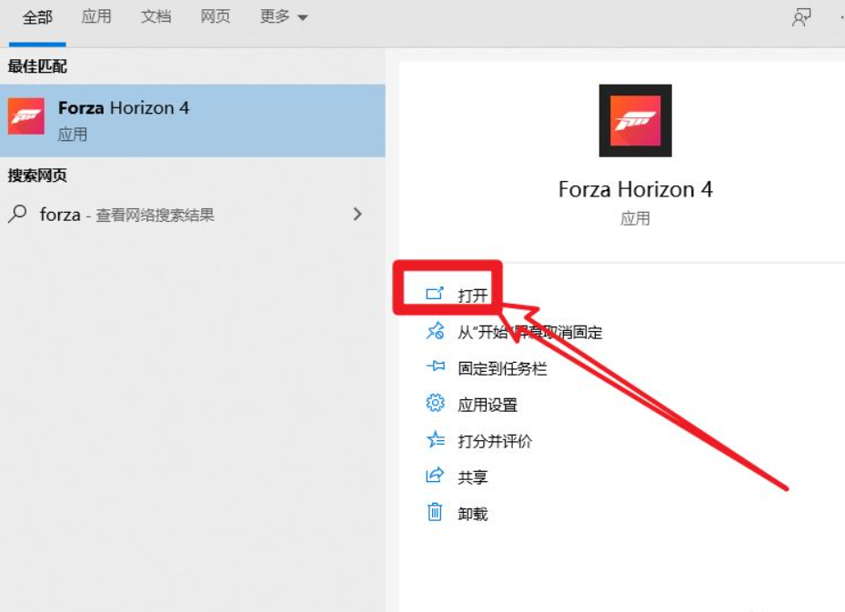Click the gear icon for app settings
The image size is (845, 612).
(436, 403)
